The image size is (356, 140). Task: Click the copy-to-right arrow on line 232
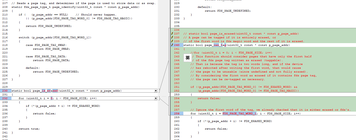pyautogui.click(x=156, y=98)
